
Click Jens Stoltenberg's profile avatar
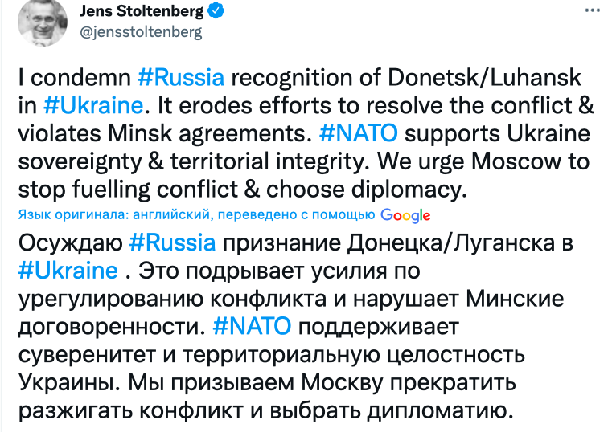pos(38,17)
